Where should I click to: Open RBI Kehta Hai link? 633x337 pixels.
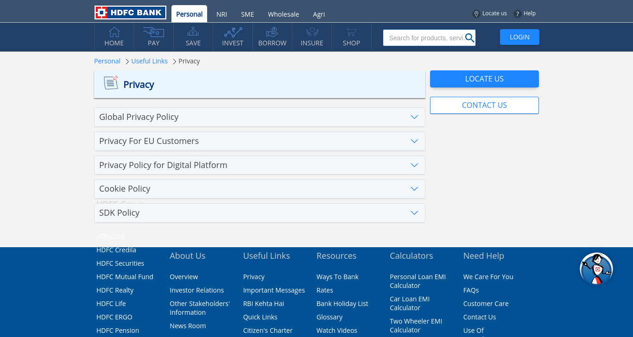pyautogui.click(x=264, y=304)
